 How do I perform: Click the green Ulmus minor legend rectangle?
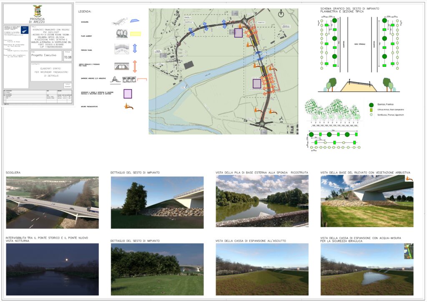pyautogui.click(x=371, y=110)
